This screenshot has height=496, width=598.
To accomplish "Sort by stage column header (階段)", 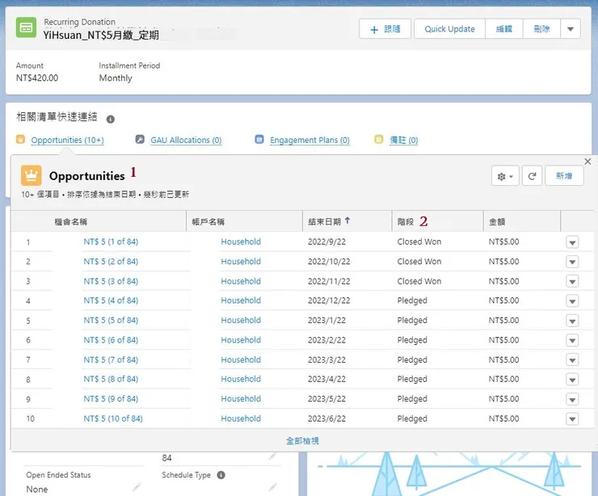I will [406, 221].
